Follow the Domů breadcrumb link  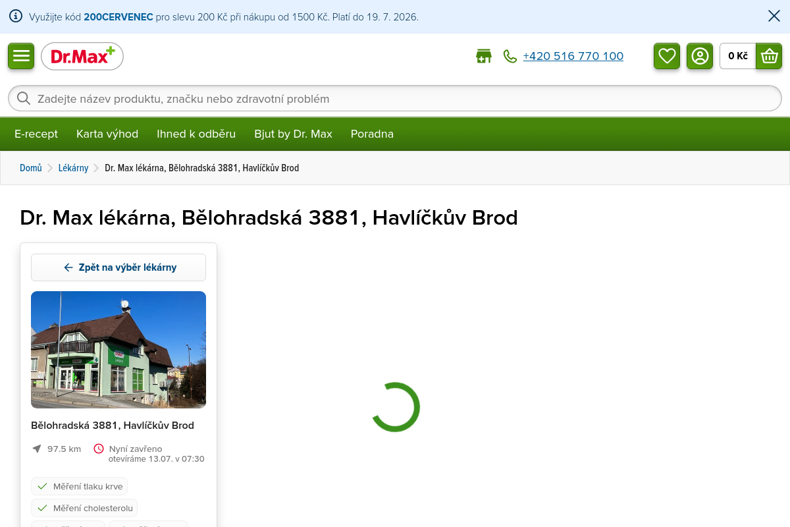(31, 168)
